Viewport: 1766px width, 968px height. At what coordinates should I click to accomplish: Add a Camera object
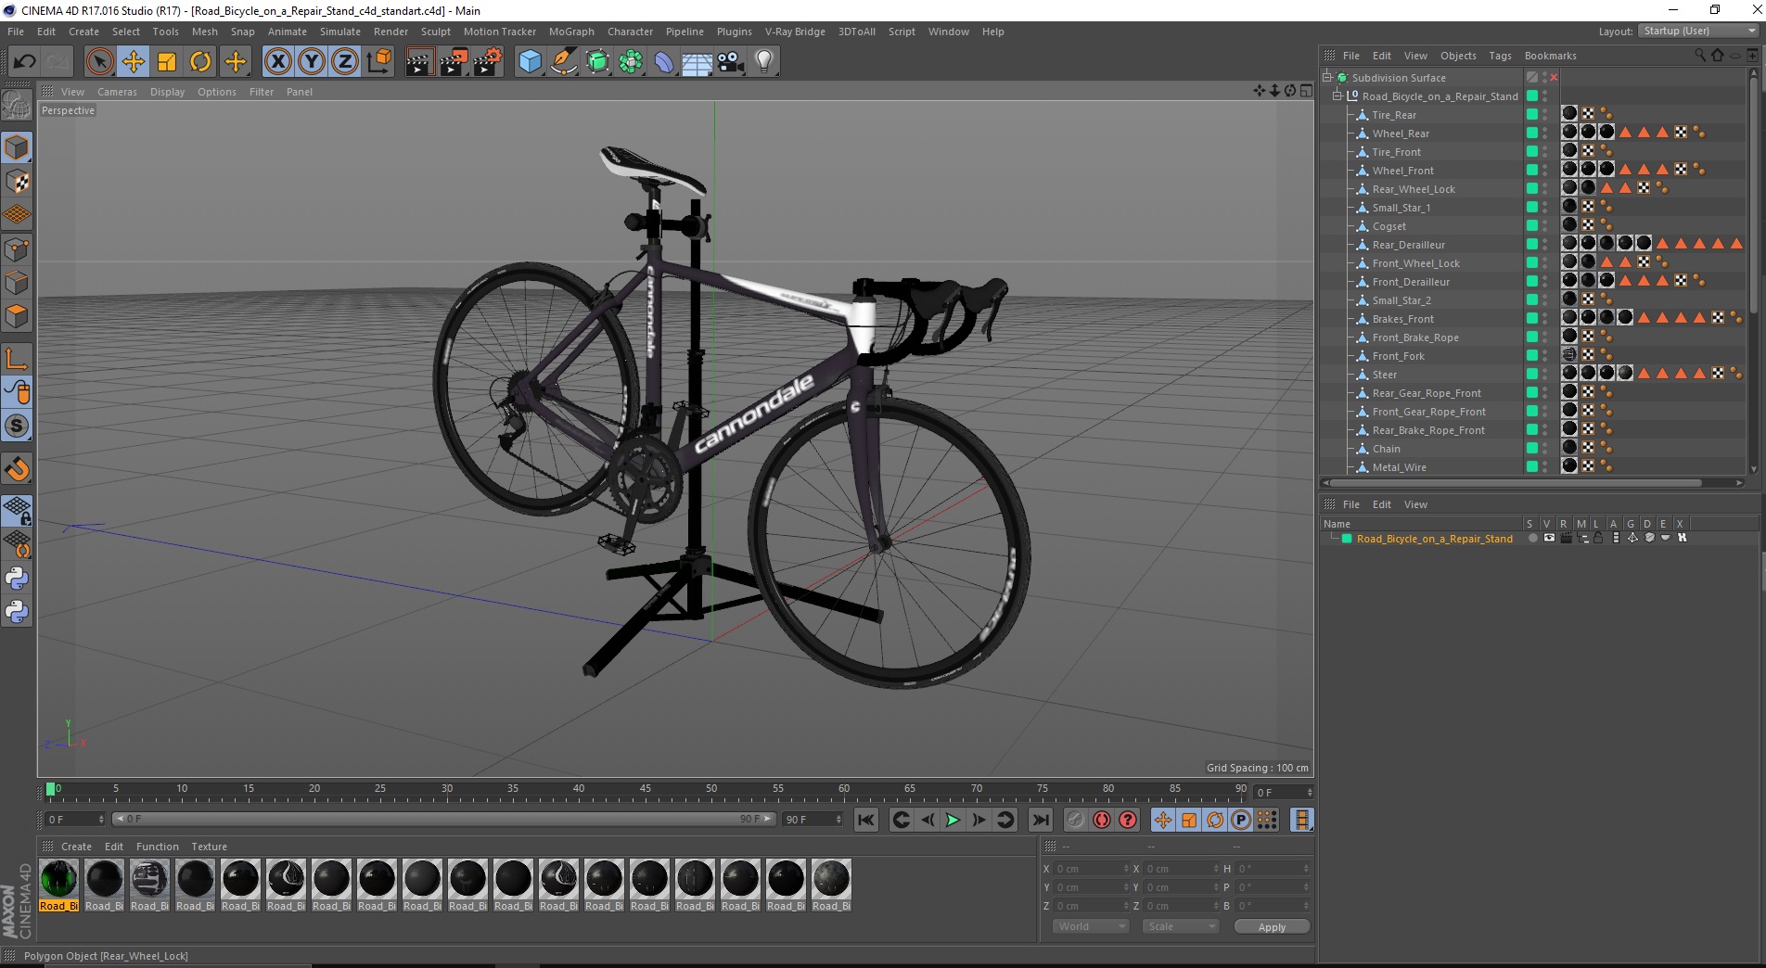731,62
